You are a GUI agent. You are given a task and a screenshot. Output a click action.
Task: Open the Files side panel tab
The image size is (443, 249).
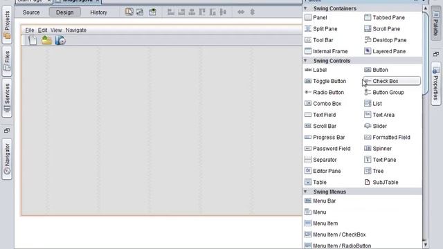7,62
